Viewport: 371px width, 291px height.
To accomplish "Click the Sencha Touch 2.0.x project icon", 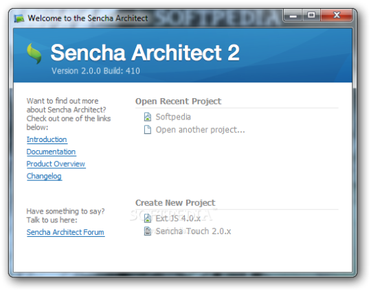I will tap(148, 231).
